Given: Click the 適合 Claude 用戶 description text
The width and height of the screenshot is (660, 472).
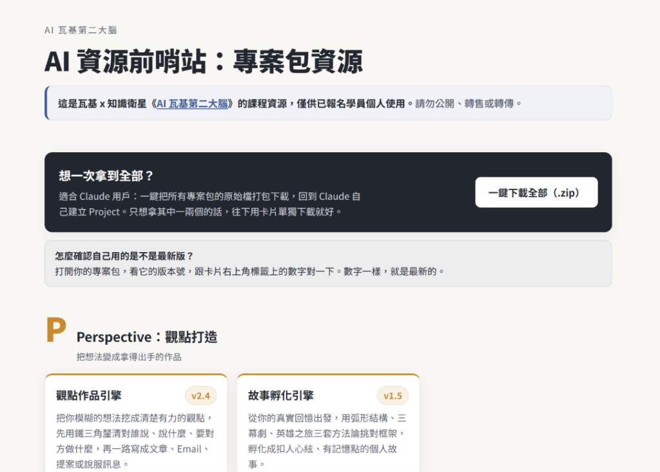Looking at the screenshot, I should click(209, 204).
